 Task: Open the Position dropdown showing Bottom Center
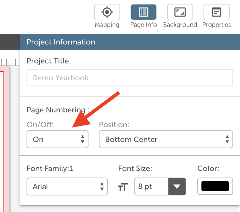click(166, 139)
